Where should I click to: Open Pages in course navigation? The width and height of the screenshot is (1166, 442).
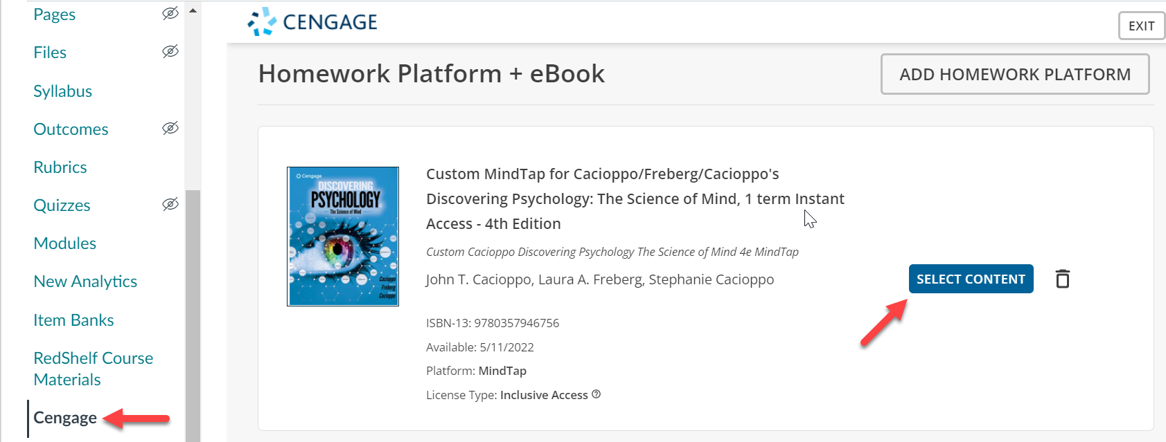point(55,15)
